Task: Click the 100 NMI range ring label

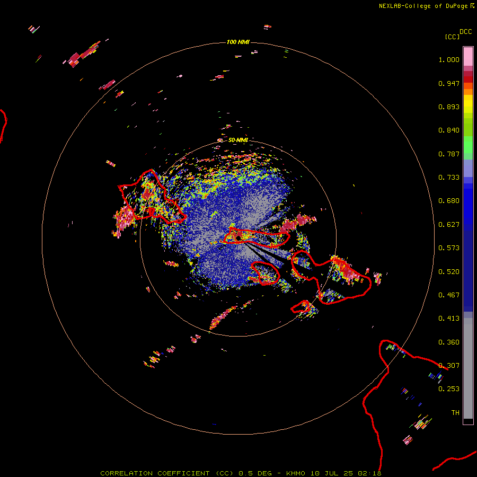Action: [x=238, y=42]
